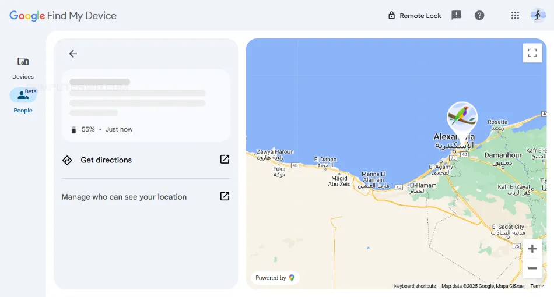Zoom out on the map
Image resolution: width=554 pixels, height=297 pixels.
coord(532,268)
